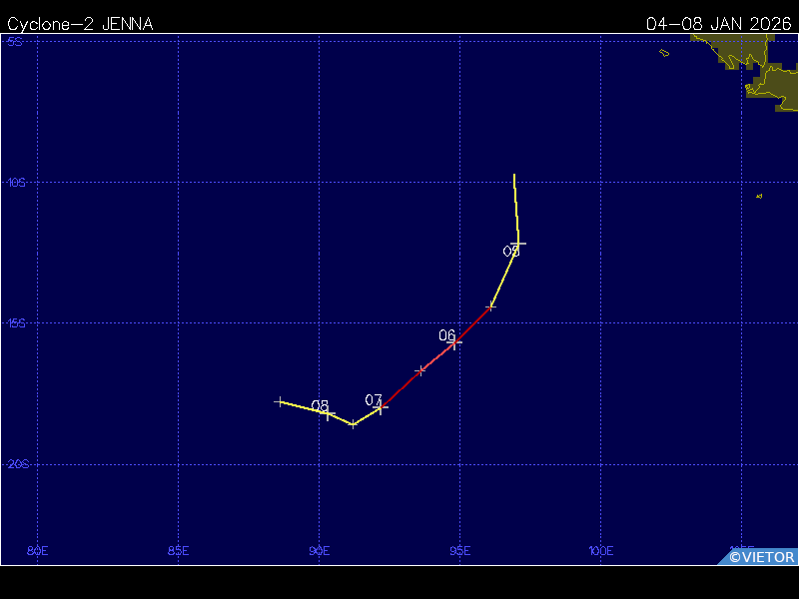Image resolution: width=799 pixels, height=599 pixels.
Task: Click cross marker midway between 06 and 07
Action: point(420,370)
